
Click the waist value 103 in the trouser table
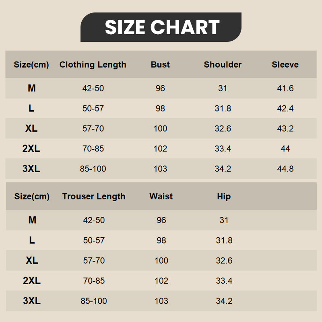pos(161,301)
